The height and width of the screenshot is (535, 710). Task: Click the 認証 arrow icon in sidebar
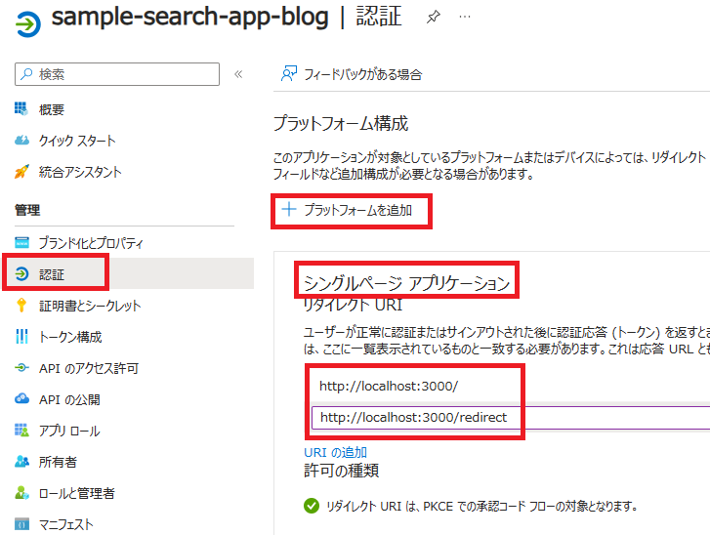coord(21,273)
